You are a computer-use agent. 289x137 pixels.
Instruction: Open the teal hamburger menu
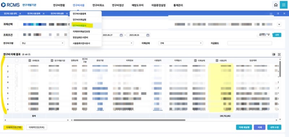pyautogui.click(x=284, y=5)
